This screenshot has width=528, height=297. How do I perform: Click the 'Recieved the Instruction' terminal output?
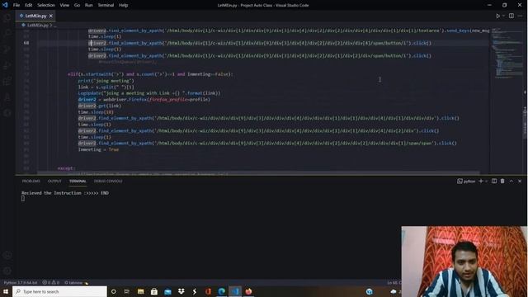click(65, 193)
